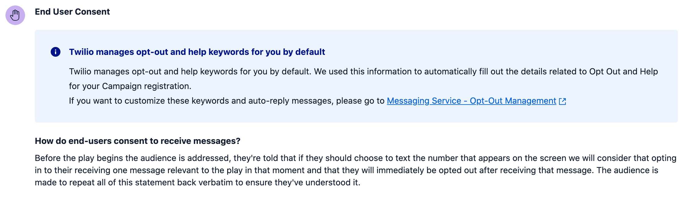Click the blue info circle icon
Viewport: 687px width, 200px height.
pos(56,52)
